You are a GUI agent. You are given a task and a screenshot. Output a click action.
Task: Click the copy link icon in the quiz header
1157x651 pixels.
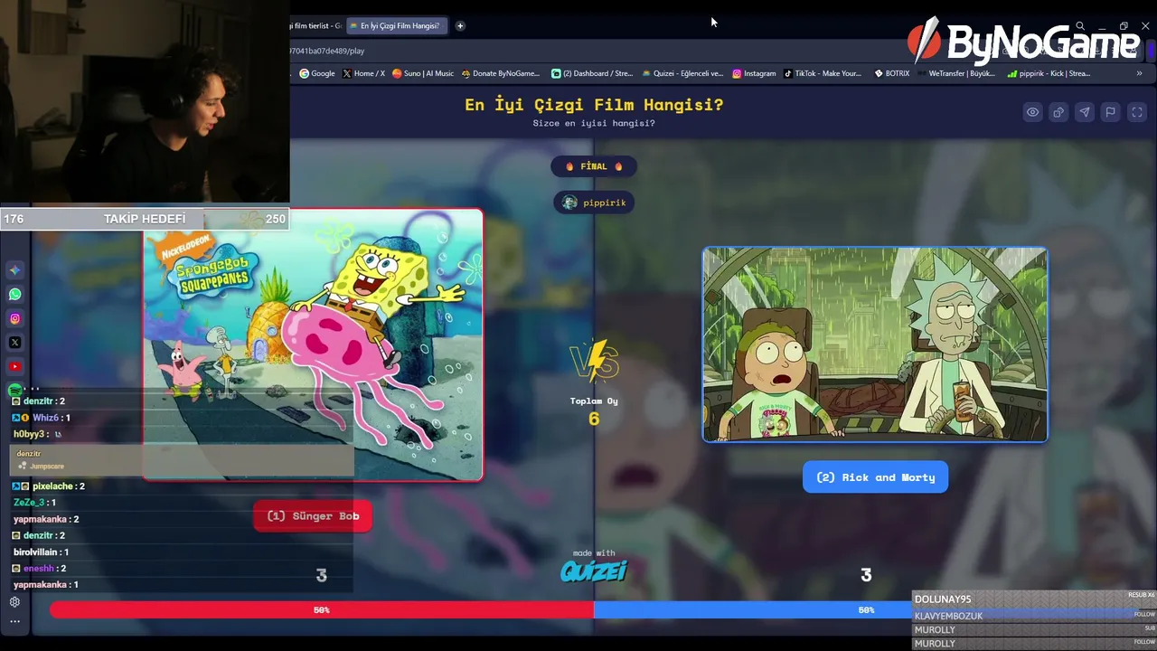[1058, 112]
